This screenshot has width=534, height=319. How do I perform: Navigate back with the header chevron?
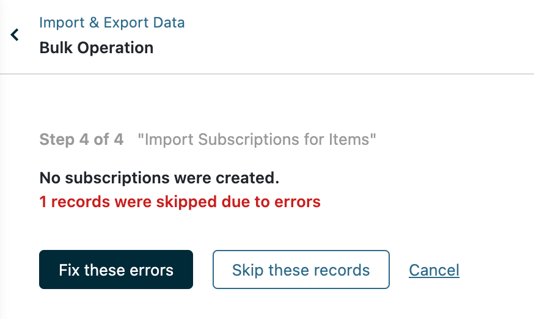click(15, 35)
